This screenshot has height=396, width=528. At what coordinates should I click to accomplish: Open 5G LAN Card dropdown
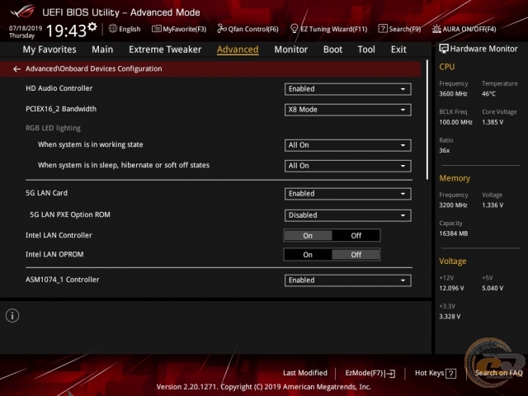348,194
